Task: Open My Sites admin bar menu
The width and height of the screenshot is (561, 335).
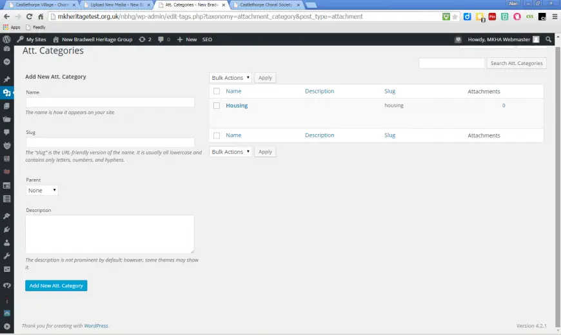Action: click(32, 39)
